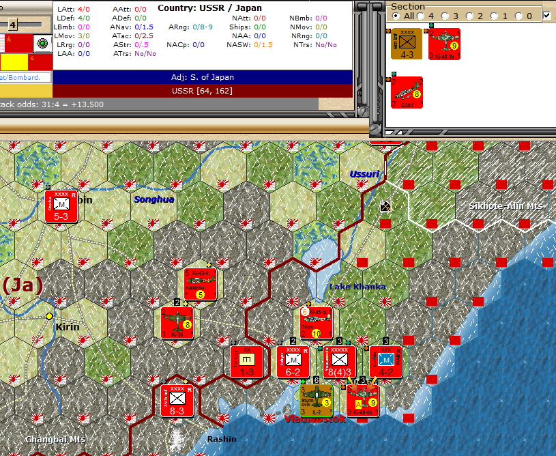Select section 1 radio button
Screen dimensions: 556x456
pos(494,16)
